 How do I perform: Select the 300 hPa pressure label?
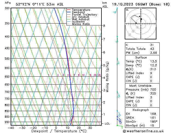[x=8, y=8]
